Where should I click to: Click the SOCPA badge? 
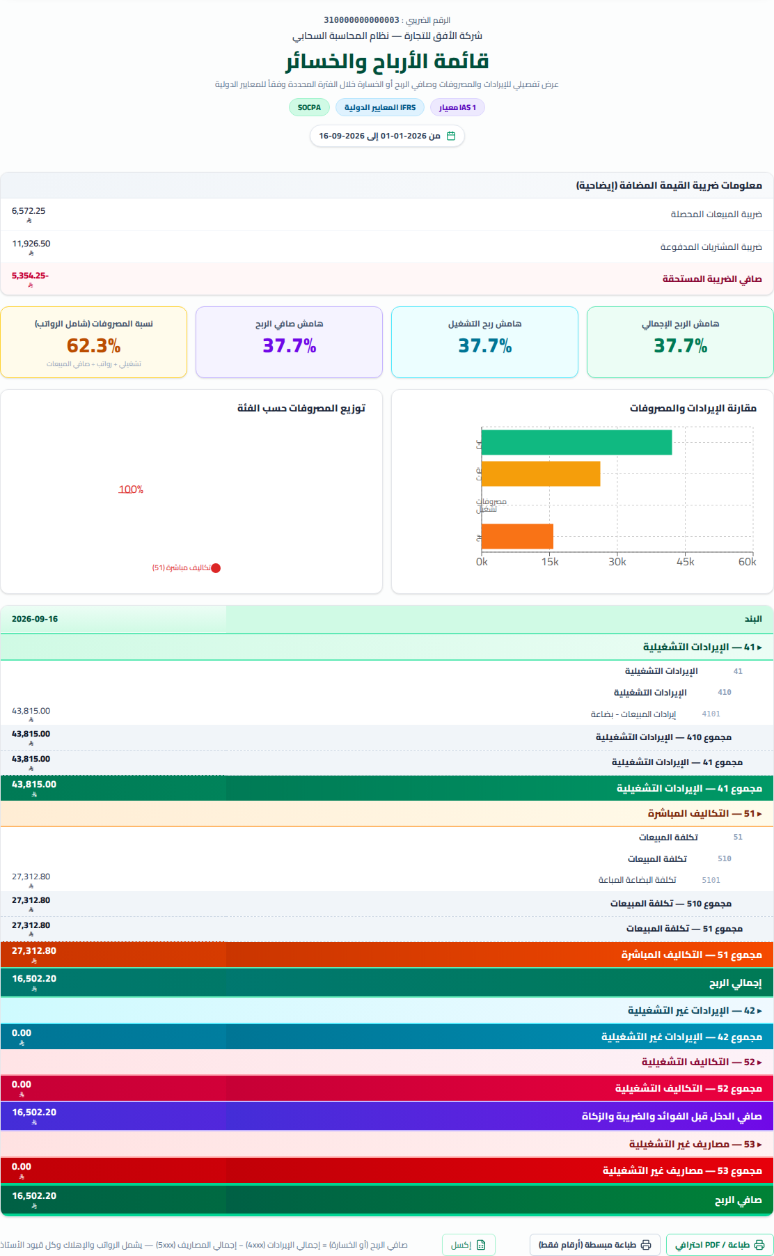(309, 107)
